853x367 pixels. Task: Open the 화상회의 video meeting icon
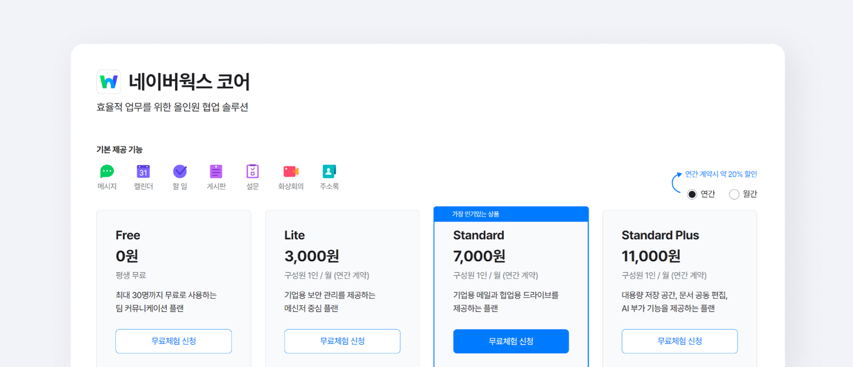coord(291,172)
